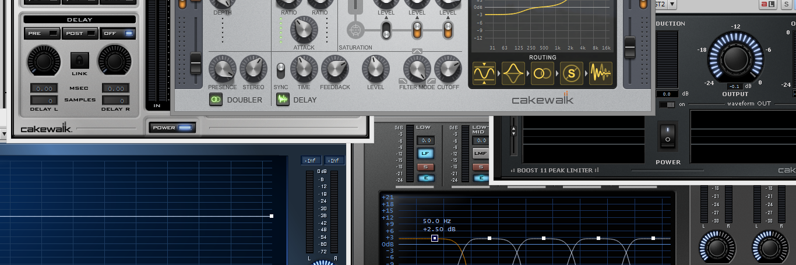Image resolution: width=796 pixels, height=265 pixels.
Task: Select the doubler rings routing block
Action: click(543, 73)
